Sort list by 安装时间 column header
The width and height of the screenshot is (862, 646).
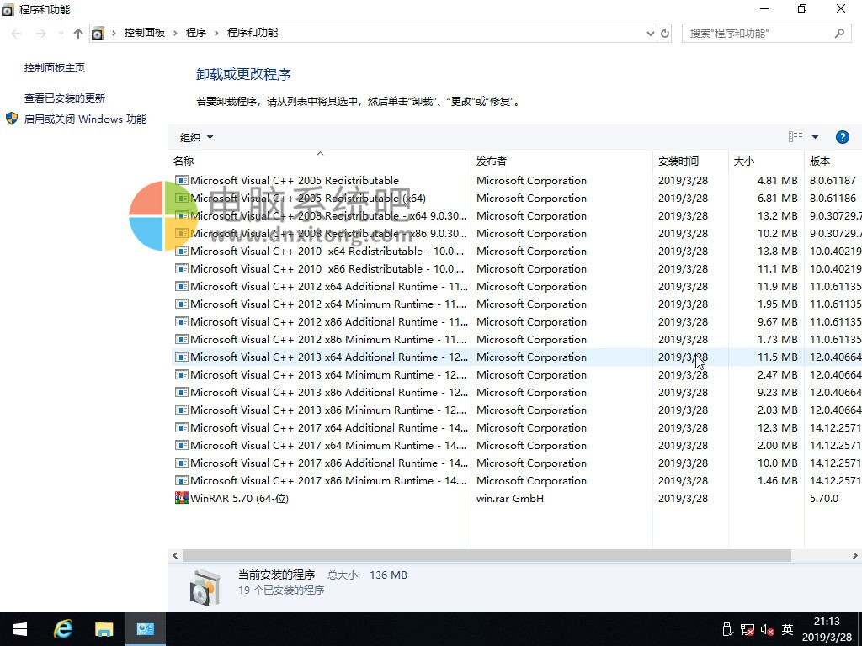(x=690, y=161)
